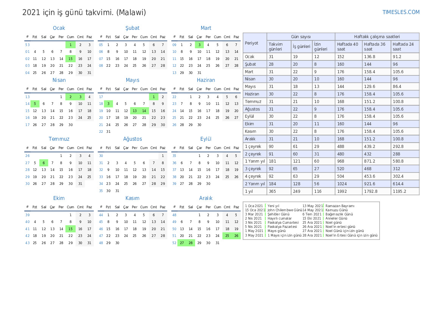442x312 pixels.
Task: Select the Haziran month title in the calendar grid
Action: pos(206,80)
